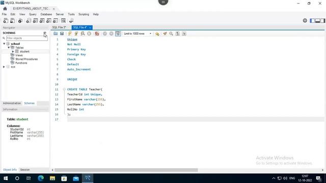Create a new table icon
The width and height of the screenshot is (326, 183).
click(35, 20)
